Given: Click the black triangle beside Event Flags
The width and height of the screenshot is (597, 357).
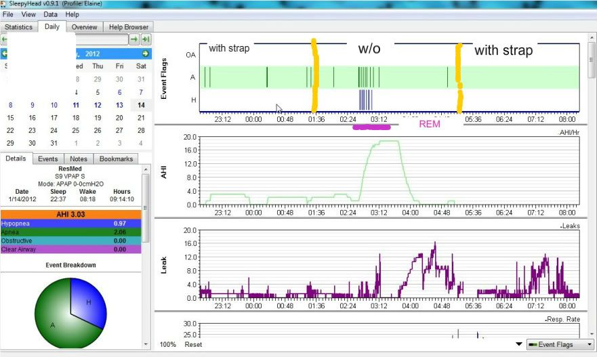Looking at the screenshot, I should pos(518,344).
